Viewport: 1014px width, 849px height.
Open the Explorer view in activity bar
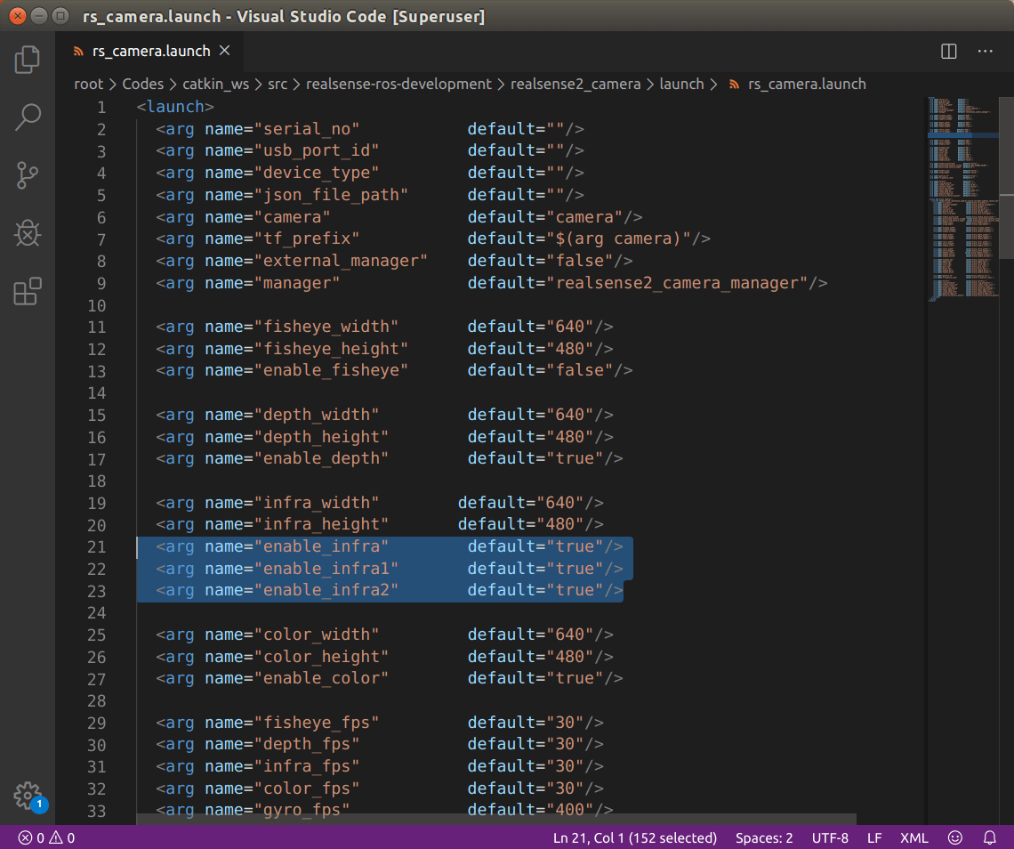tap(28, 60)
